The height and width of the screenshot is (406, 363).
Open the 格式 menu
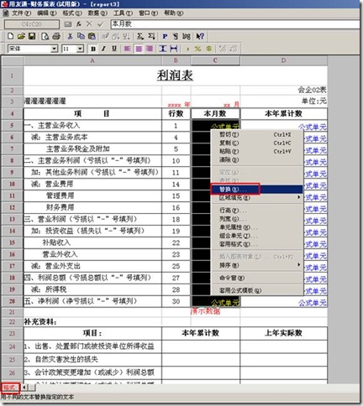coord(72,13)
